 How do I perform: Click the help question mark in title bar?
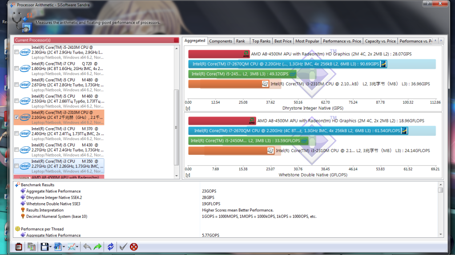pyautogui.click(x=427, y=4)
